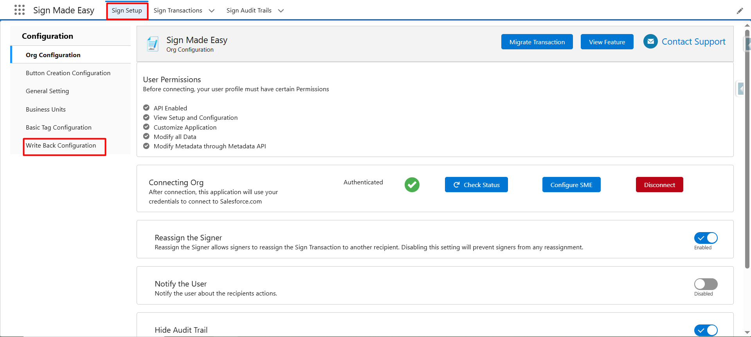Enable the Notify the User toggle

706,284
